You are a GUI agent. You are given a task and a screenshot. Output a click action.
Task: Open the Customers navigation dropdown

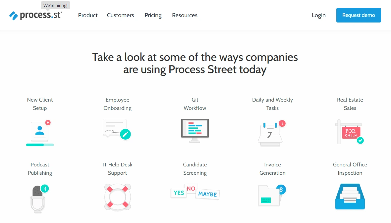[120, 15]
